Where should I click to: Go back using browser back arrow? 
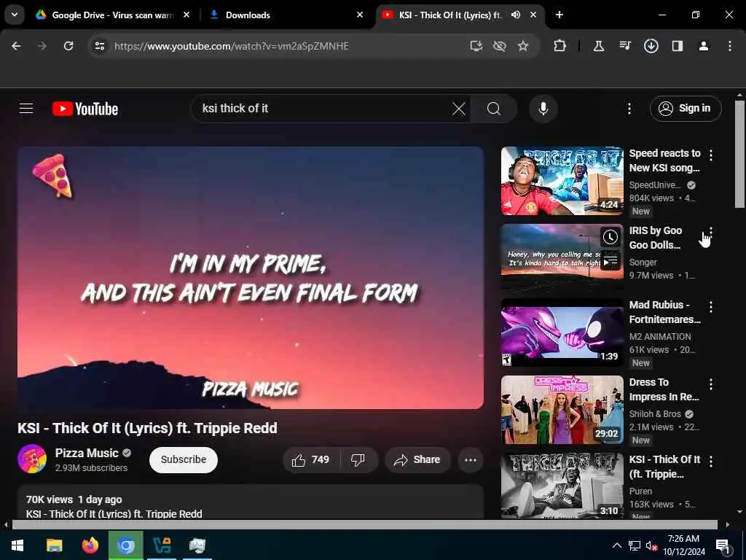tap(16, 46)
